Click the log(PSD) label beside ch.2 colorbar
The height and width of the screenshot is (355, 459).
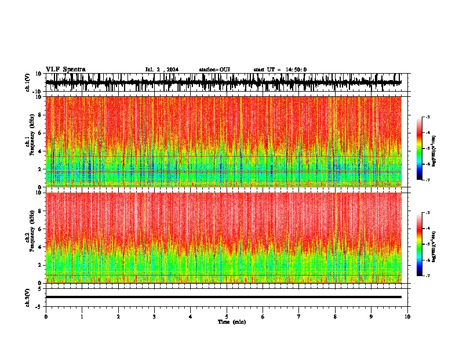pyautogui.click(x=434, y=247)
